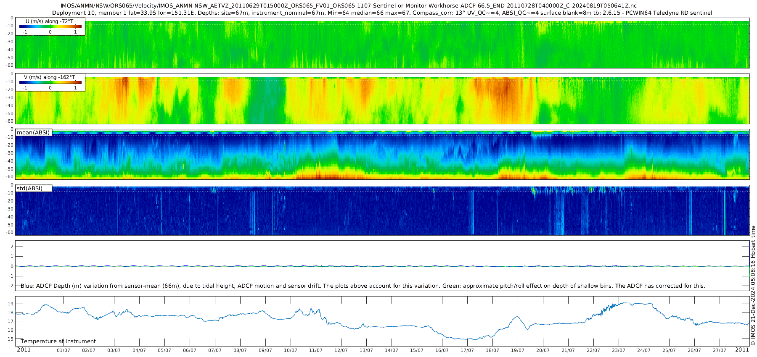
Task: Select the mean(ABSI) panel label
Action: click(33, 133)
